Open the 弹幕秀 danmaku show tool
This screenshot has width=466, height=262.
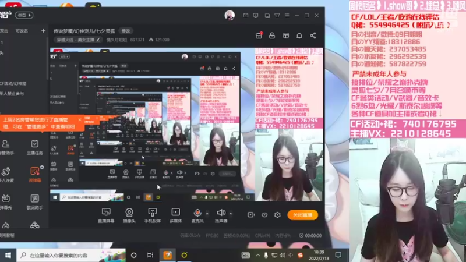[6, 202]
